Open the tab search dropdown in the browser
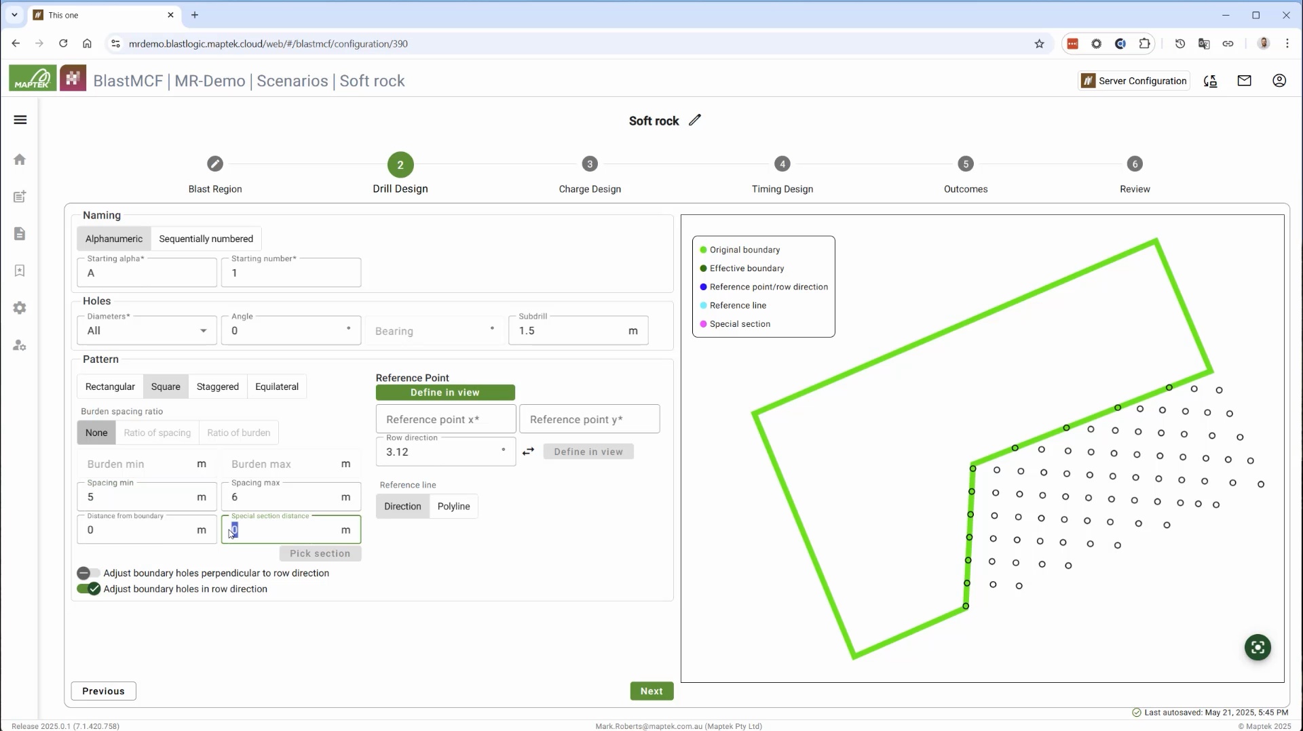The height and width of the screenshot is (731, 1303). pyautogui.click(x=14, y=15)
